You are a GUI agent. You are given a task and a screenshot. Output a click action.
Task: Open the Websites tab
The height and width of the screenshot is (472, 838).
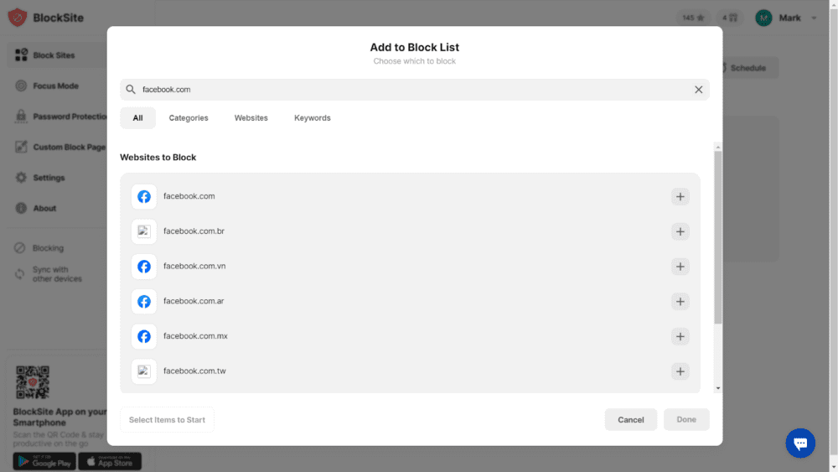pos(251,118)
